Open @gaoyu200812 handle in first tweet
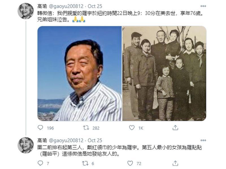This screenshot has height=169, width=226. [x=66, y=6]
